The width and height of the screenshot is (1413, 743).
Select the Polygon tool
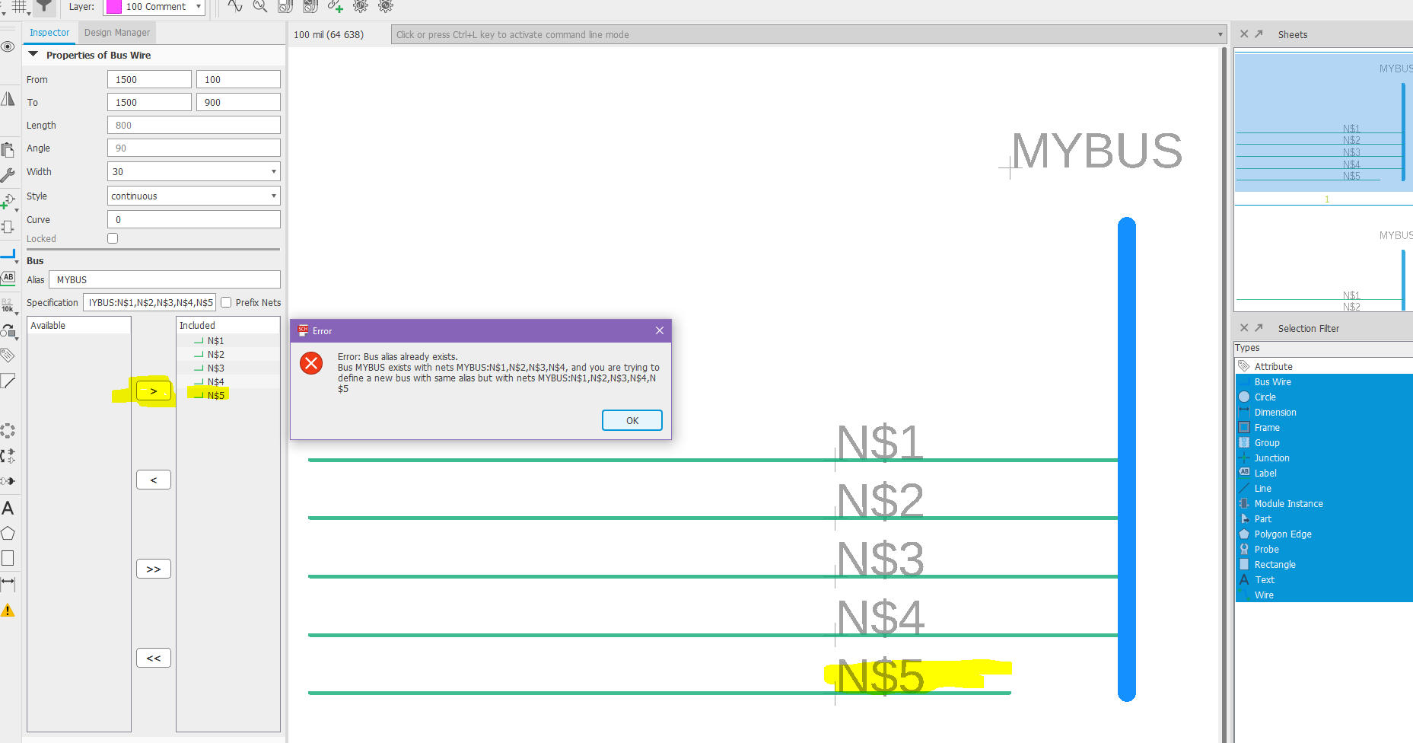(8, 533)
